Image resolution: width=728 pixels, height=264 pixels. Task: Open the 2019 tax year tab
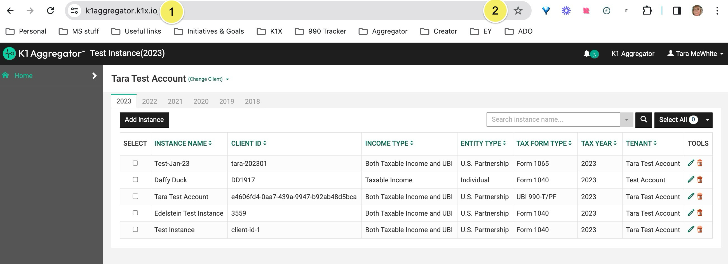(226, 101)
